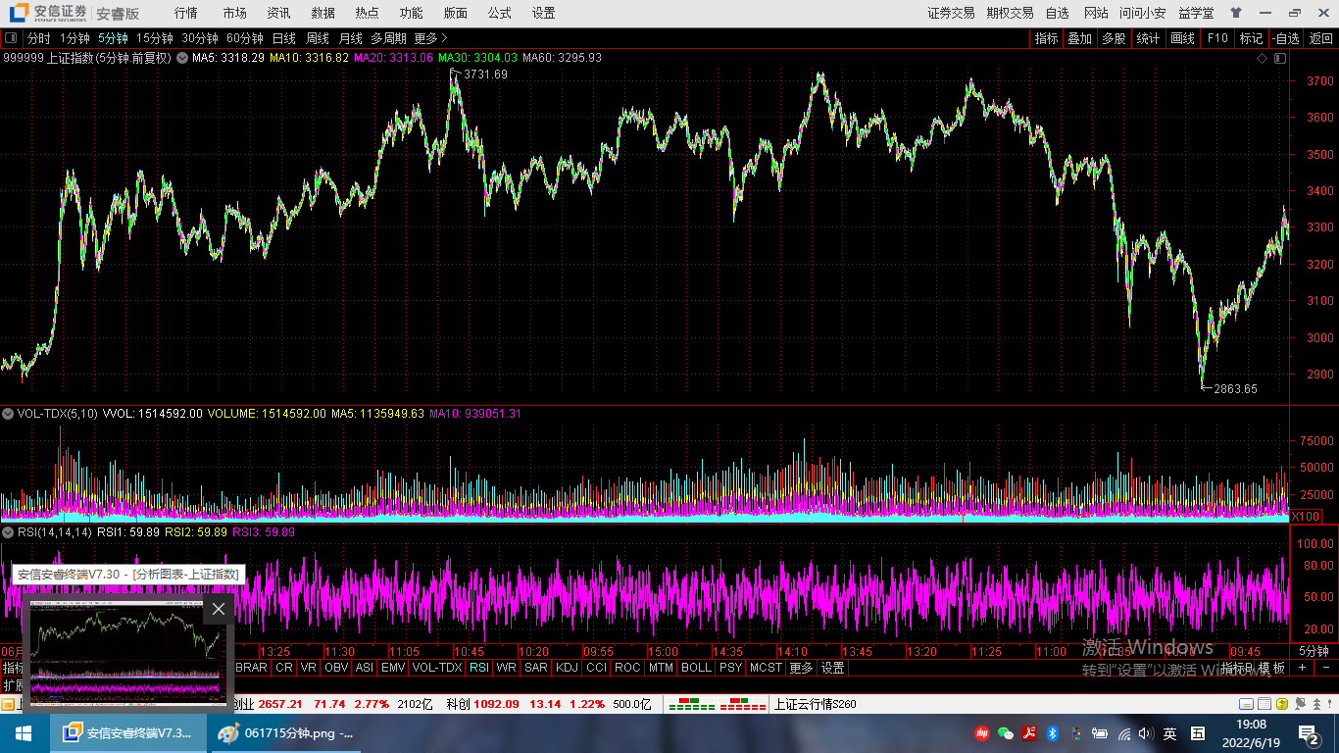The image size is (1339, 753).
Task: Expand the 上证指数 title dropdown arrow
Action: (x=181, y=58)
